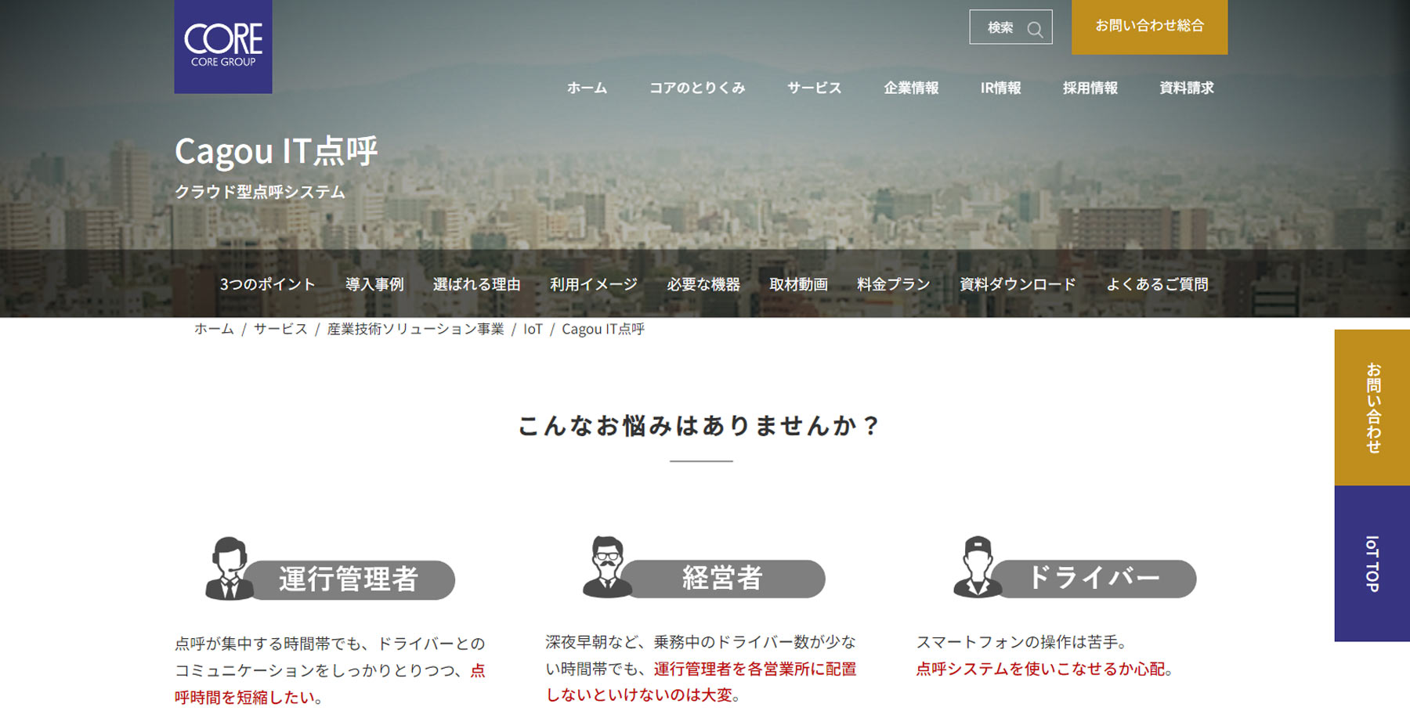Open サービス menu item
Screen dimensions: 1410x718
814,88
